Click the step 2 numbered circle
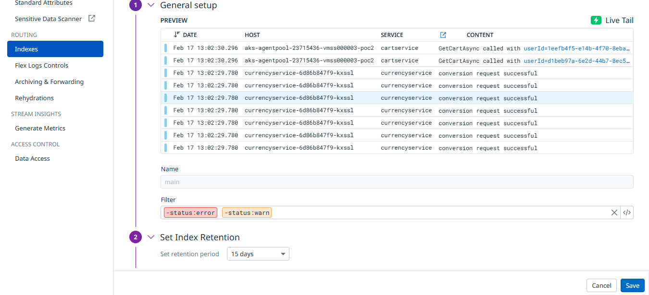 [x=136, y=237]
